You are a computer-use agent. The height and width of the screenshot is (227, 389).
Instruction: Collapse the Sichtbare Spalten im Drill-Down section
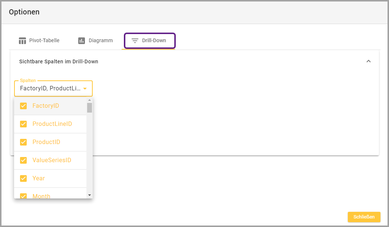(368, 61)
